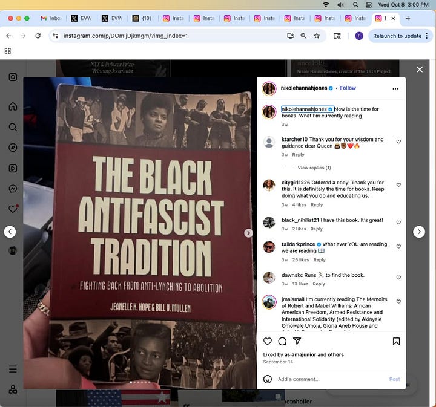Viewport: 436px width, 407px height.
Task: Go back in browser history
Action: (8, 36)
